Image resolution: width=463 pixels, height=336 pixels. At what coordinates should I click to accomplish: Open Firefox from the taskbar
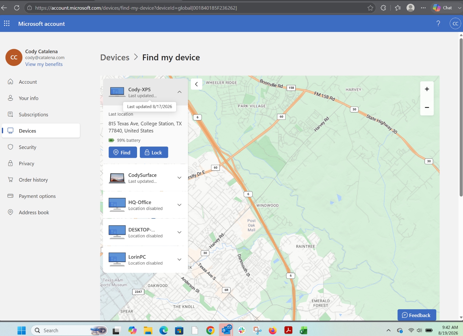click(273, 330)
